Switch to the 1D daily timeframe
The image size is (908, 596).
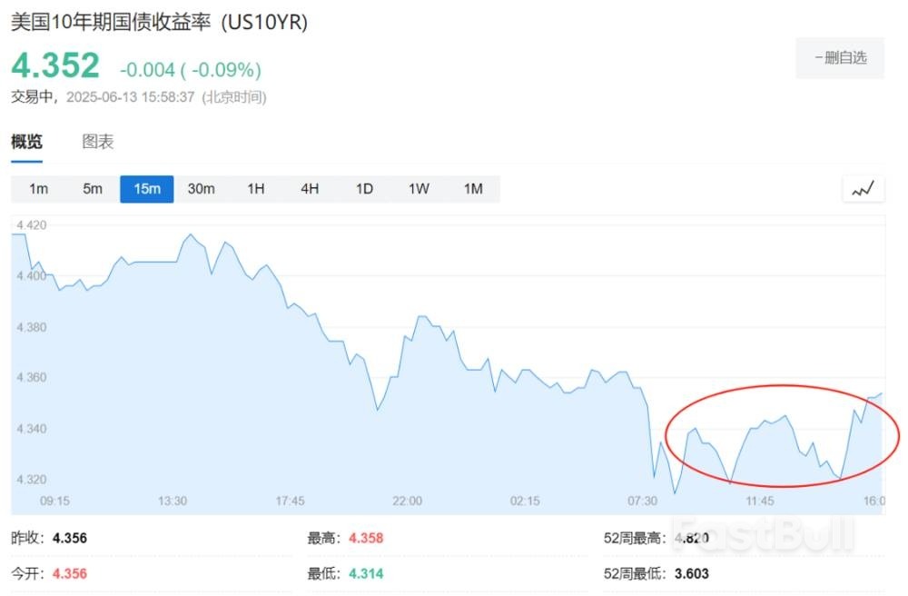pyautogui.click(x=363, y=188)
